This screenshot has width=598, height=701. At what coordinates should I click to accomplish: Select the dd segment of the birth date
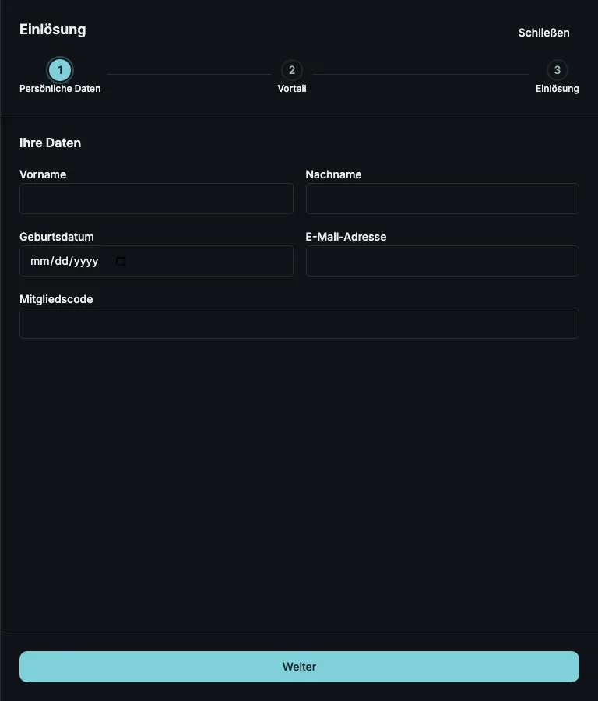pos(62,261)
